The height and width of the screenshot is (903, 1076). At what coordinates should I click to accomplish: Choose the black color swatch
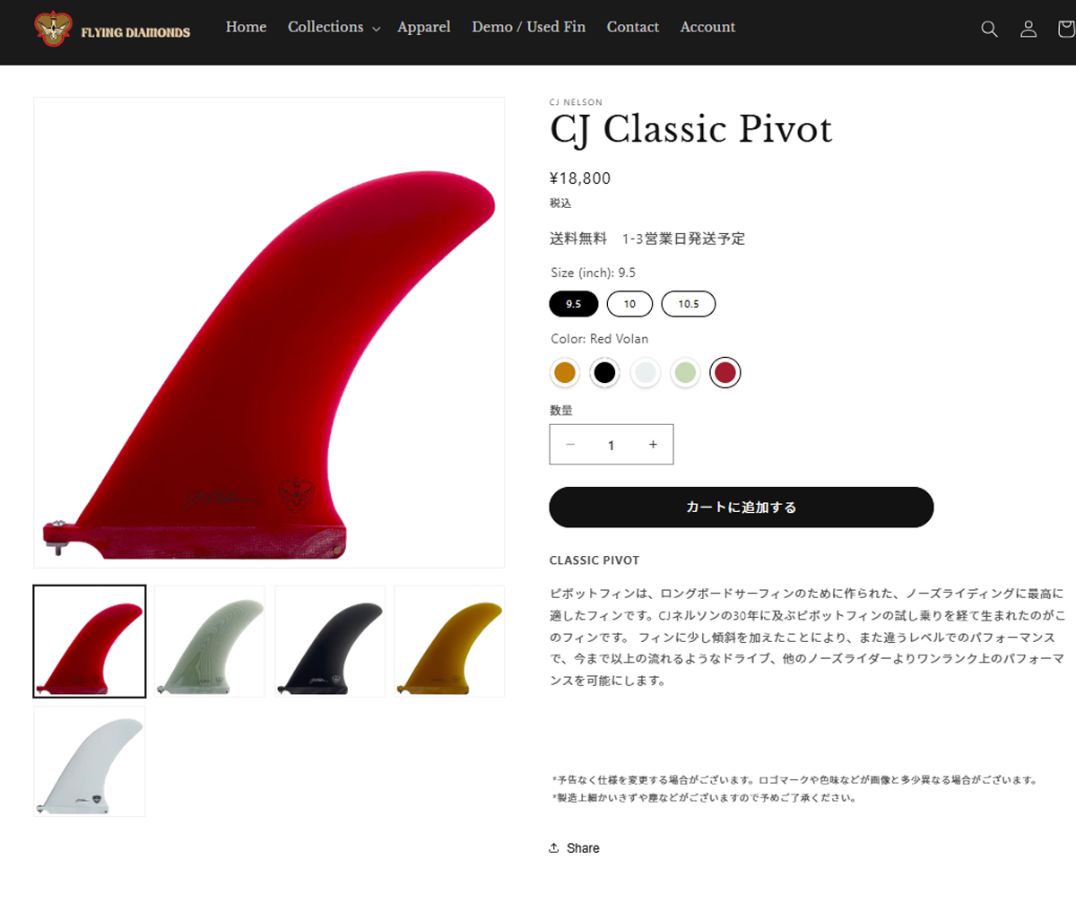(605, 372)
